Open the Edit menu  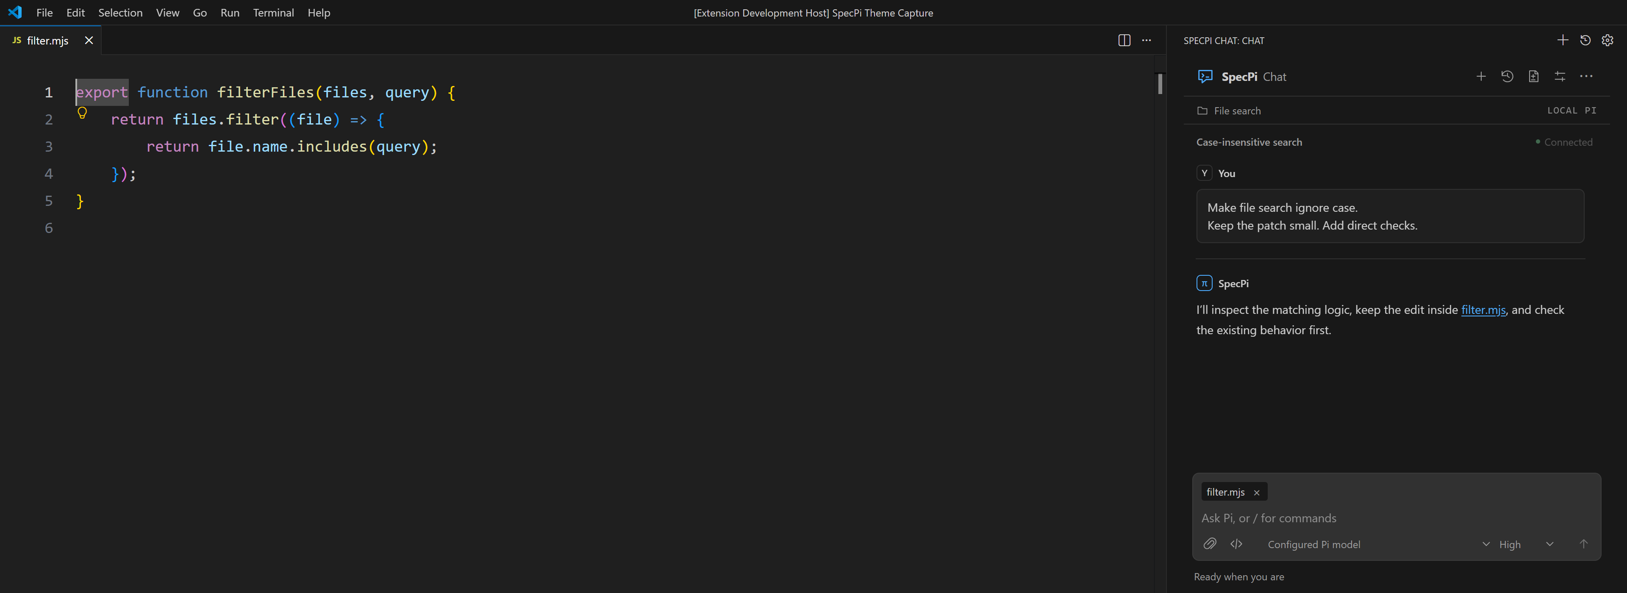(75, 13)
